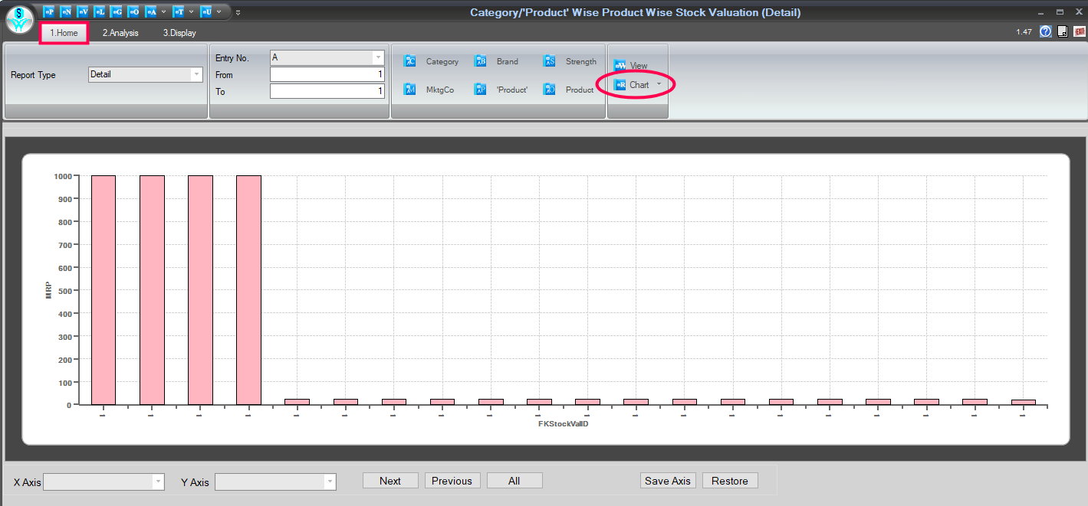This screenshot has width=1088, height=506.
Task: Select the Category filter icon
Action: click(410, 61)
